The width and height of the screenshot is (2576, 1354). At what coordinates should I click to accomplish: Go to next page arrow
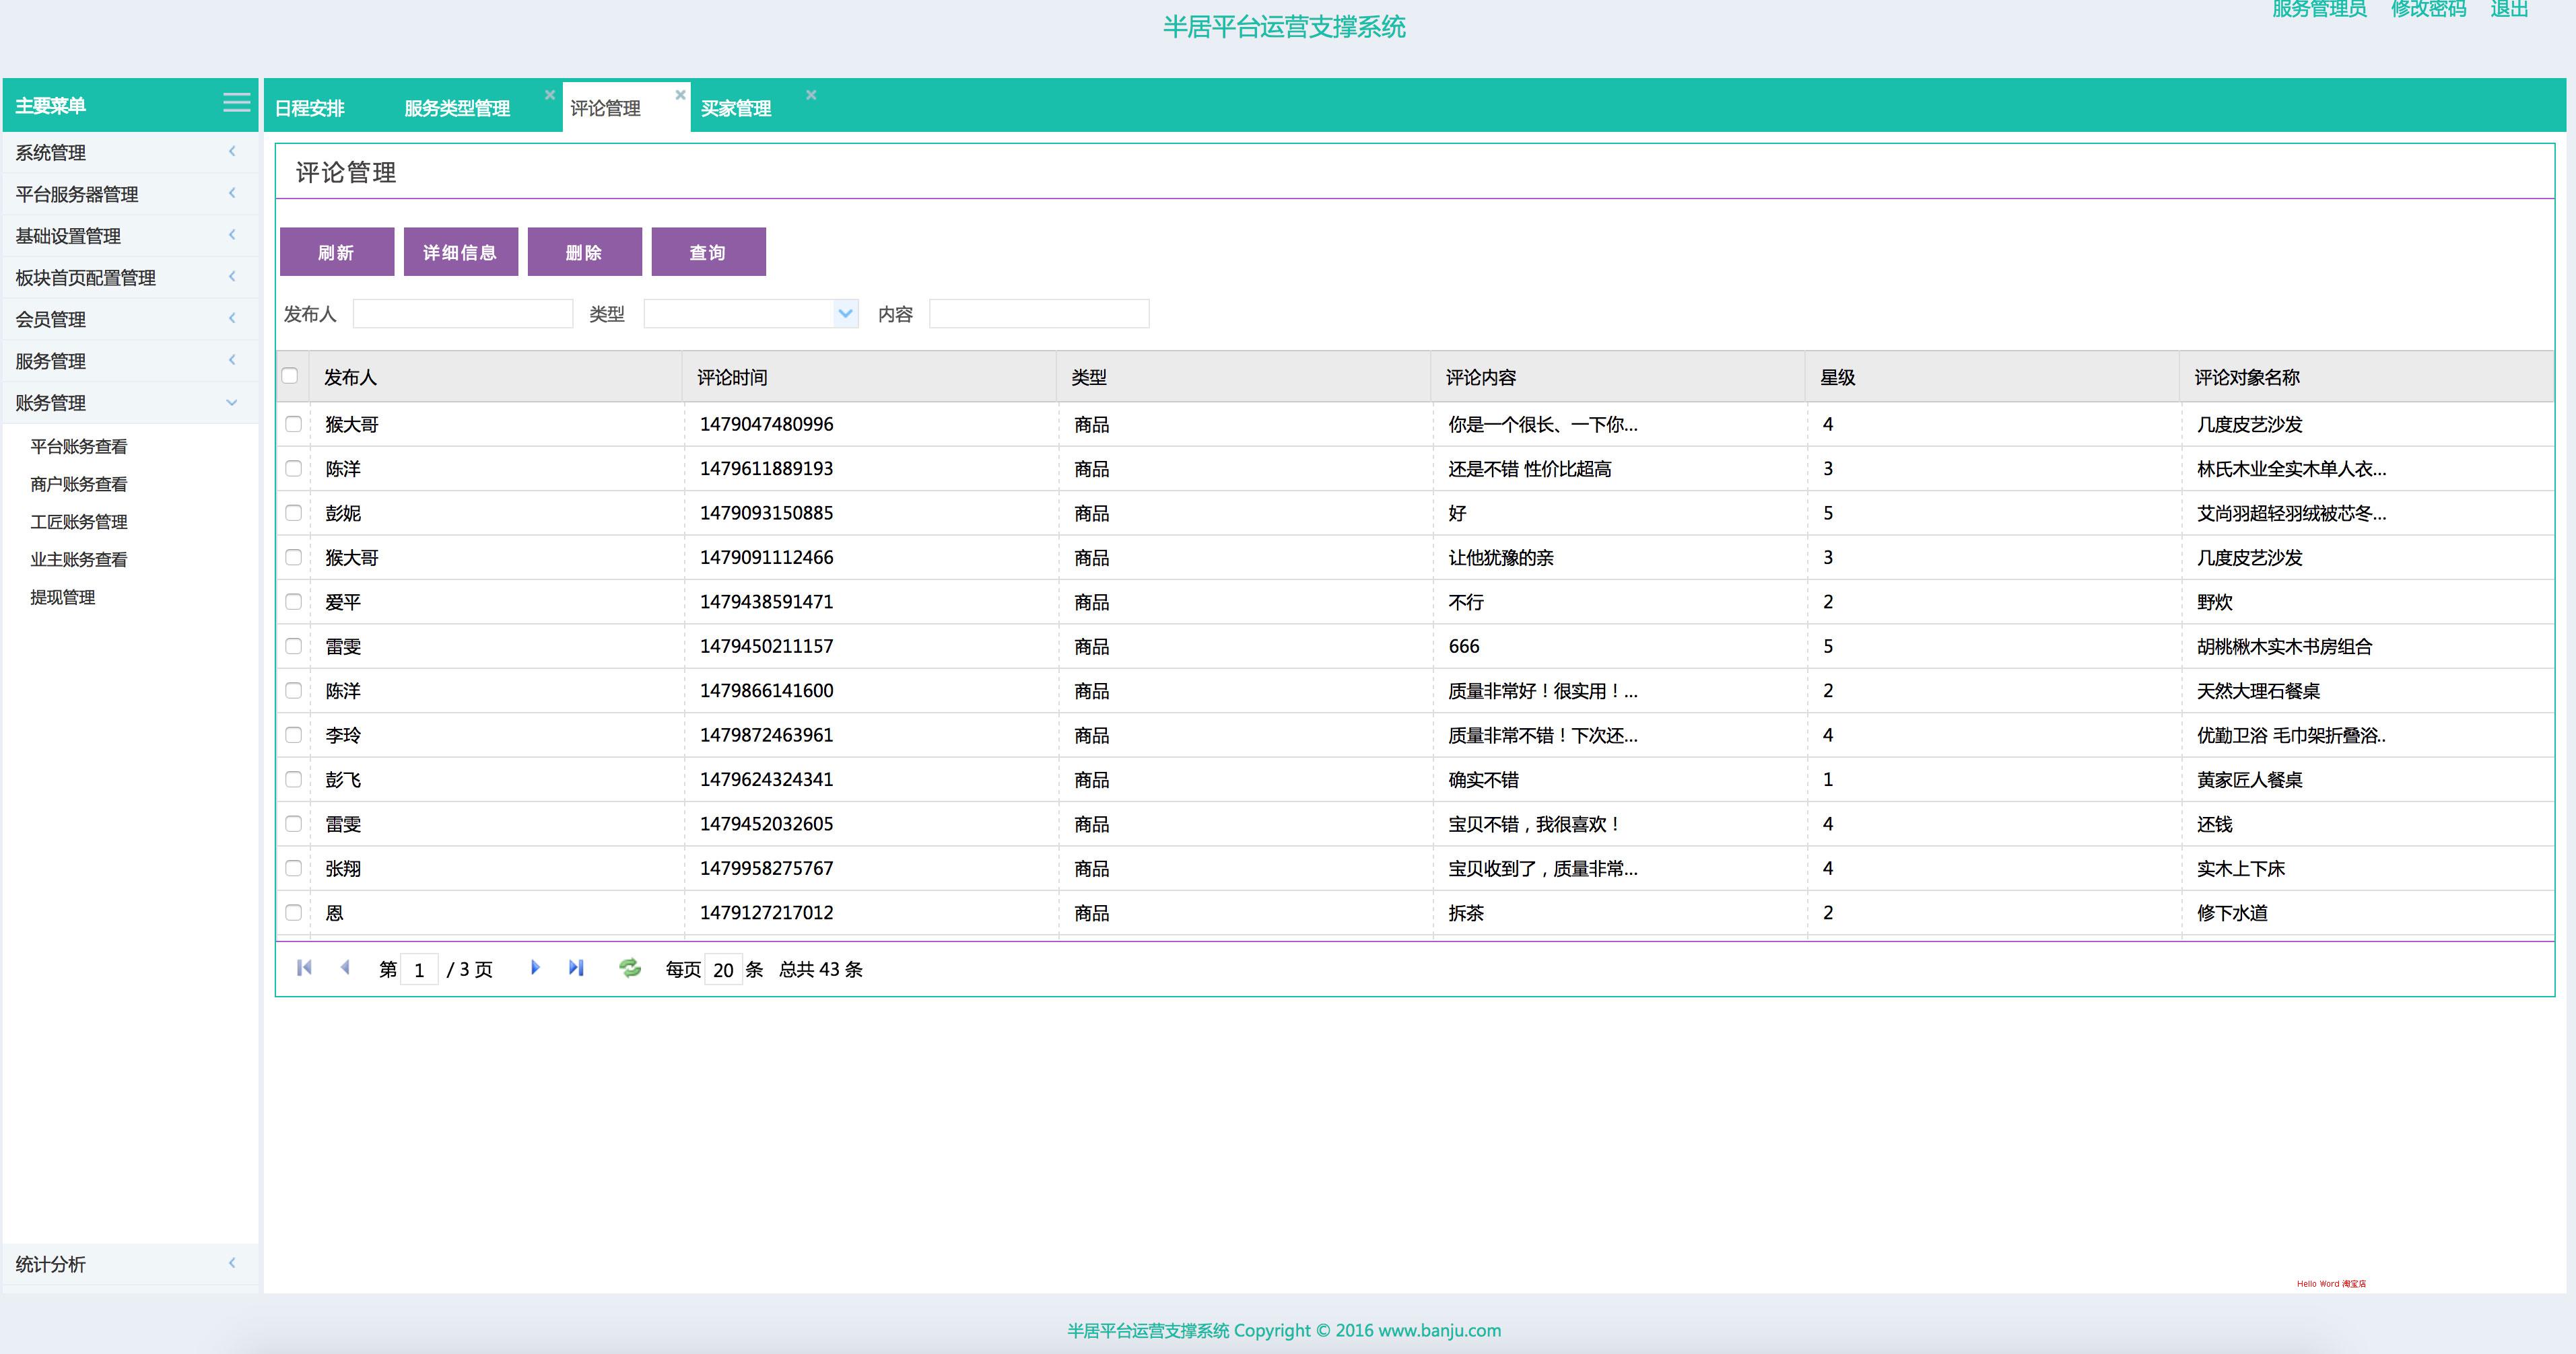[535, 967]
